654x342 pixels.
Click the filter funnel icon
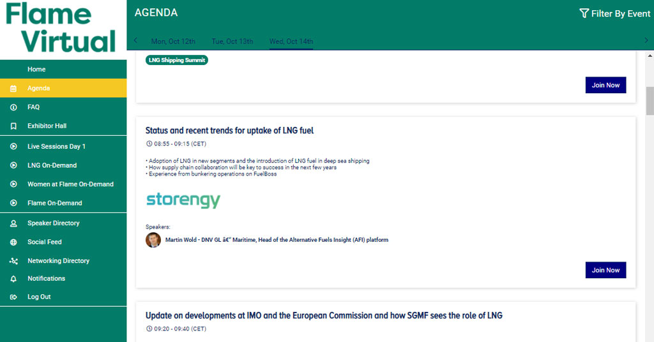(x=584, y=13)
